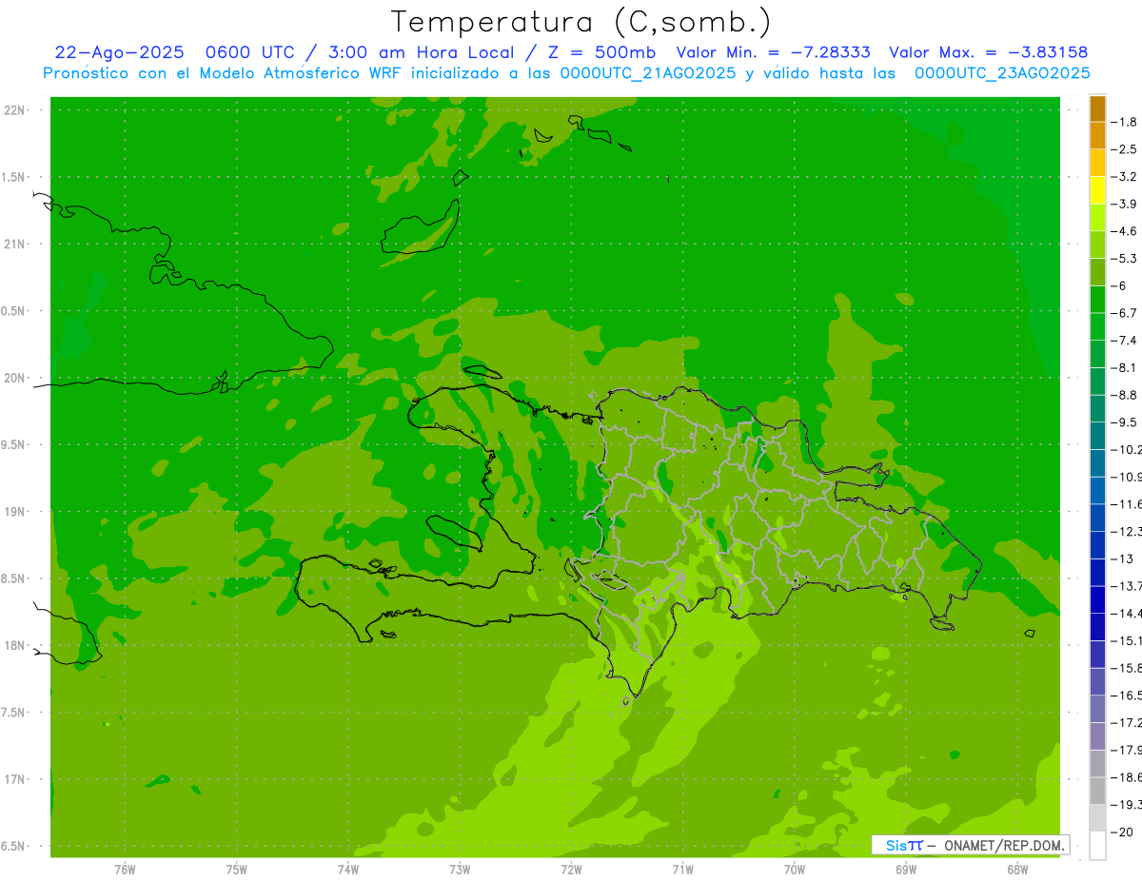Click the "-7.4" color scale label

point(1124,340)
